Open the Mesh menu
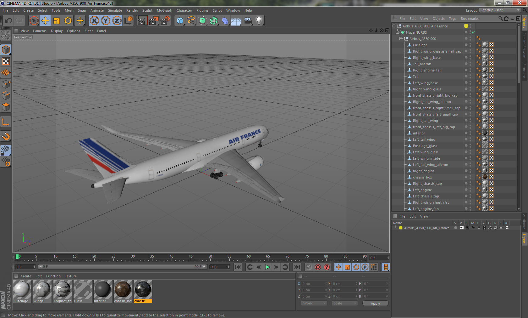528x318 pixels. point(69,10)
